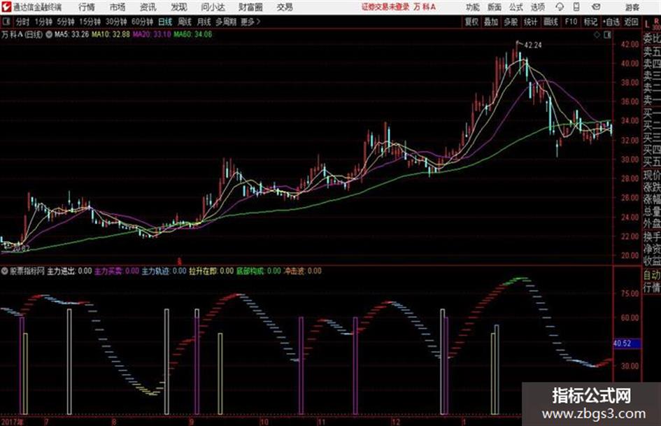Viewport: 661px width, 426px height.
Task: Click the MA10: 32.88 indicator label
Action: pos(111,34)
